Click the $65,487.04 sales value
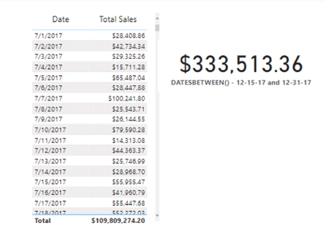Image resolution: width=325 pixels, height=233 pixels. point(128,78)
